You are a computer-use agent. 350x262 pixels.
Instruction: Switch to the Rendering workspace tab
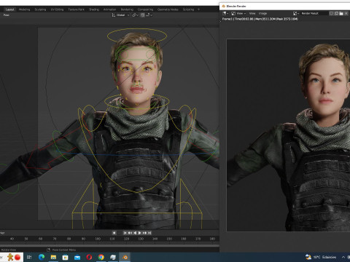(127, 9)
